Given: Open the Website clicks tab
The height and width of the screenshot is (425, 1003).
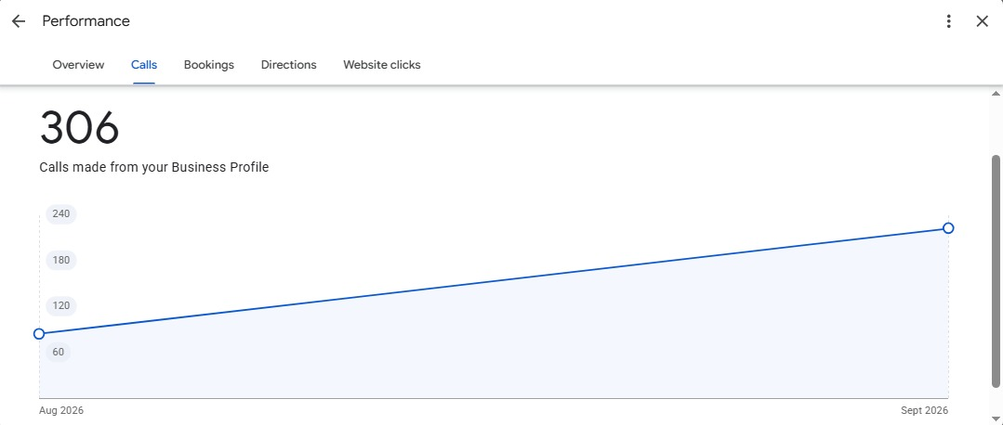Looking at the screenshot, I should pos(382,64).
